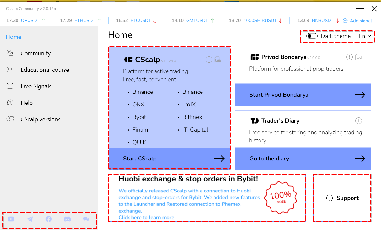Viewport: 381px width, 230px height.
Task: Open the Discord social icon
Action: tap(67, 219)
